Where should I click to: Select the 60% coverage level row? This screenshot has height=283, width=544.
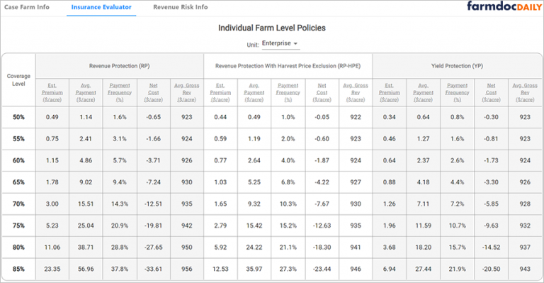click(x=272, y=161)
